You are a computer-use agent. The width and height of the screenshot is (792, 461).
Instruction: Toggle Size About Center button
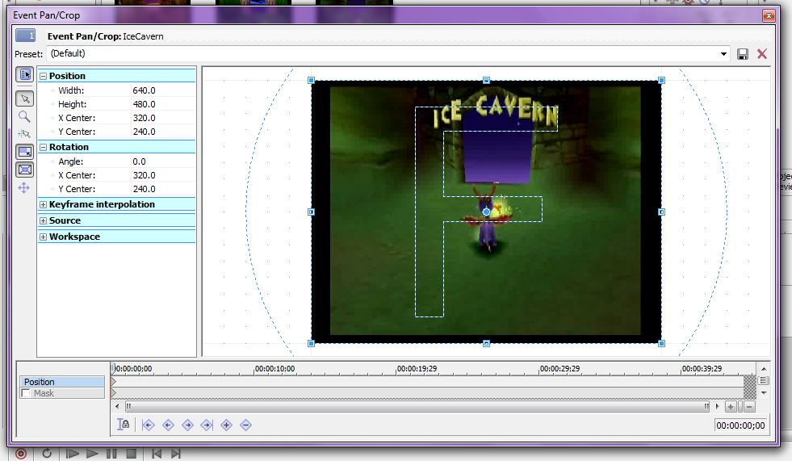25,170
